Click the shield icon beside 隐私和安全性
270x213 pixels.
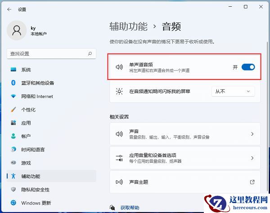[13, 190]
